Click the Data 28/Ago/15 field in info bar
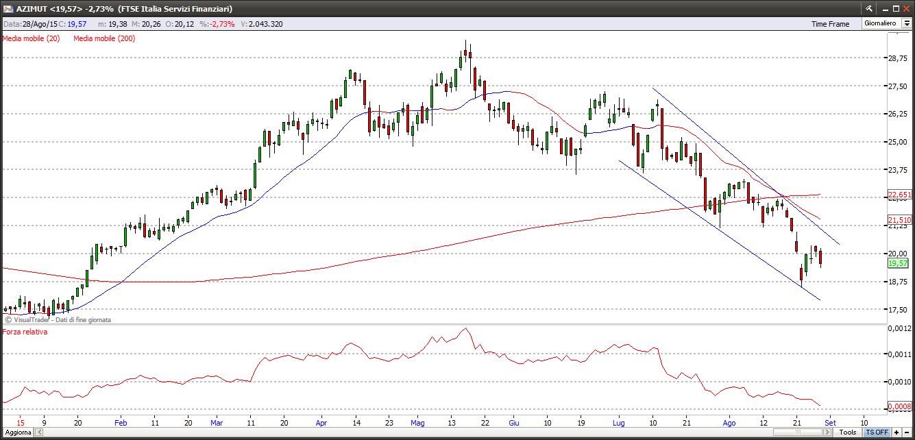Image resolution: width=915 pixels, height=440 pixels. tap(29, 24)
